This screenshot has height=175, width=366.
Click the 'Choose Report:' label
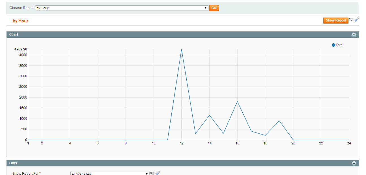pyautogui.click(x=22, y=8)
